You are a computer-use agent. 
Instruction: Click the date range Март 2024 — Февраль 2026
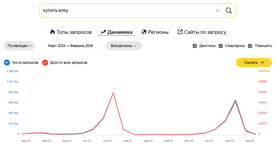(70, 46)
